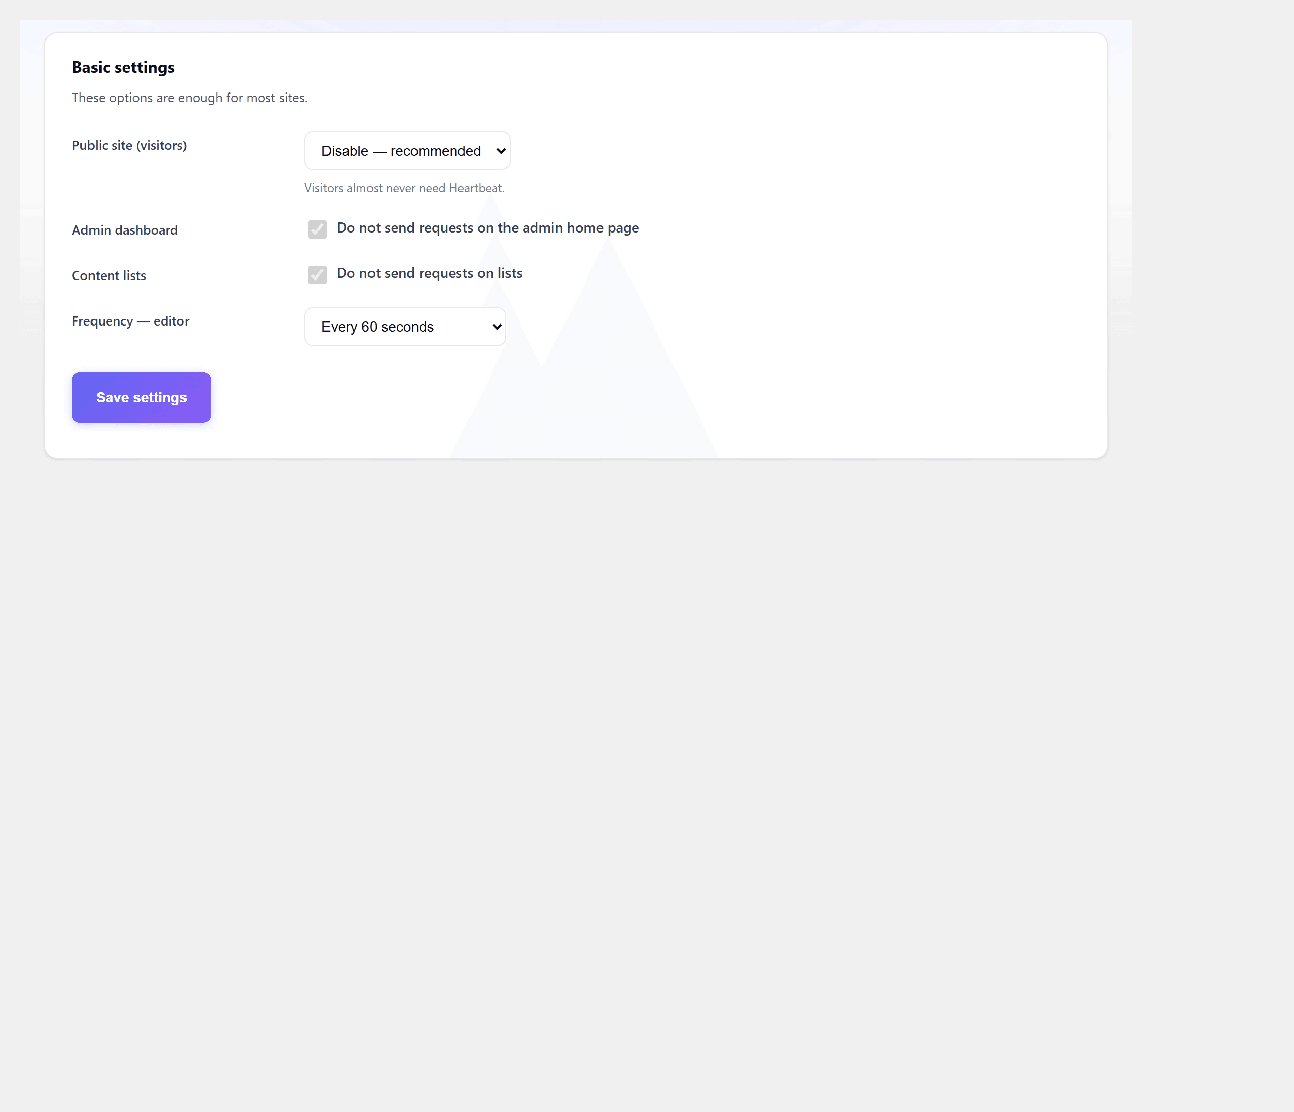Screen dimensions: 1294x1112
Task: Click 'Visitors almost never need Heartbeat' helper text
Action: [x=404, y=188]
